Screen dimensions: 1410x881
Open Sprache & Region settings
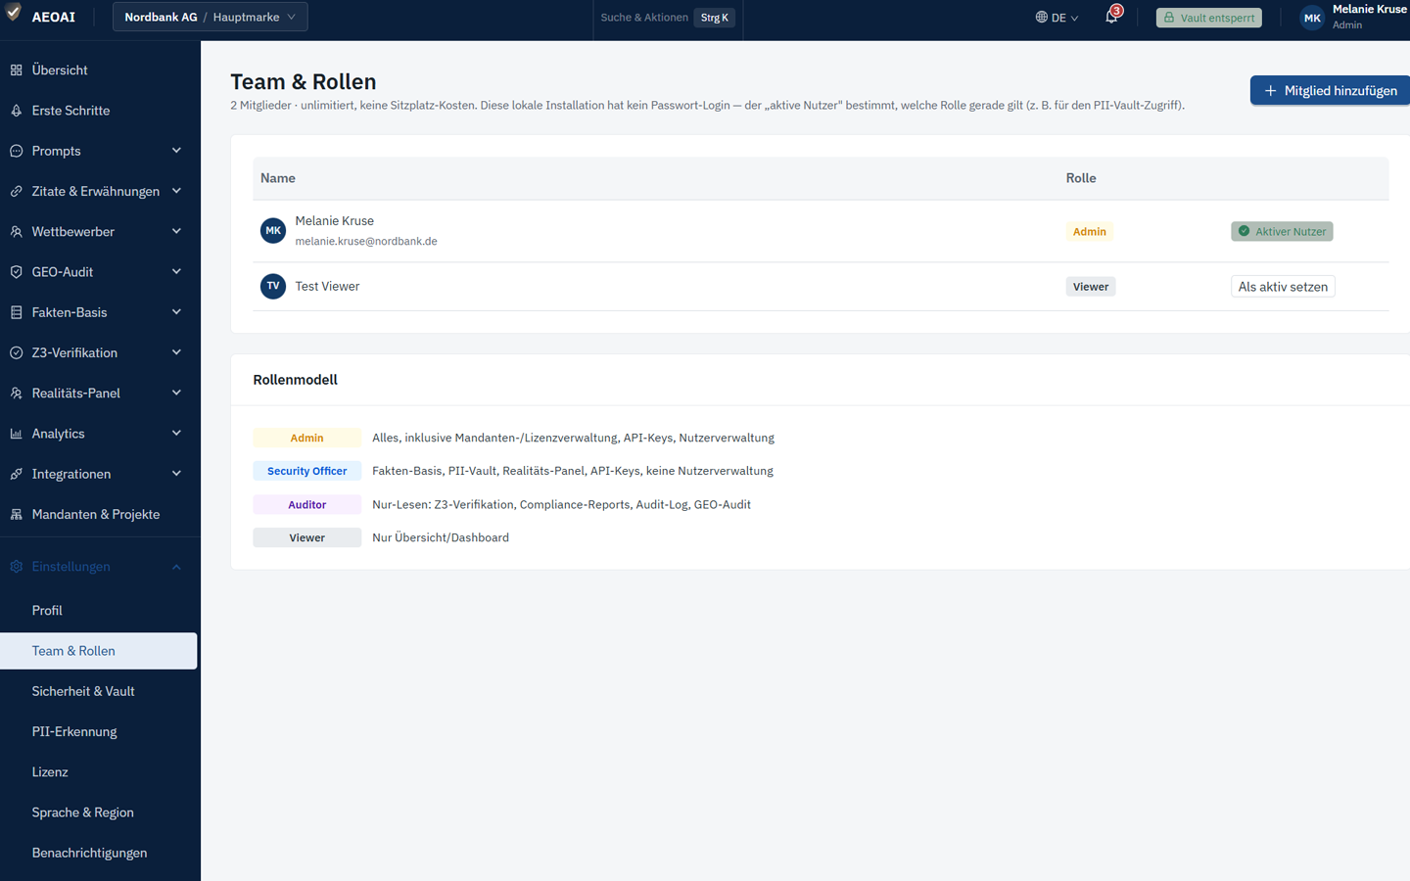click(98, 812)
